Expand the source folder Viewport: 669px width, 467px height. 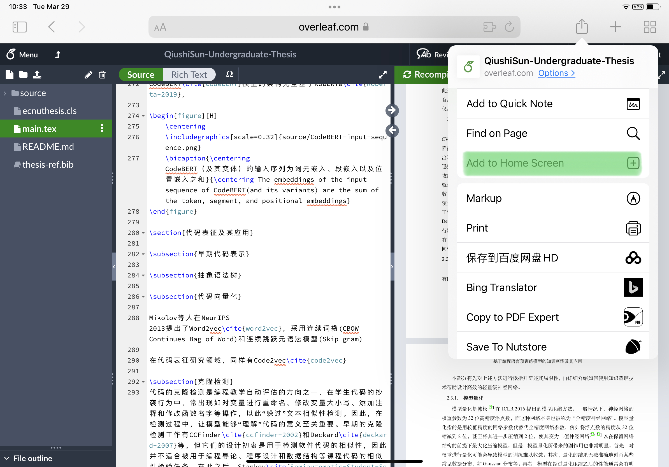5,93
